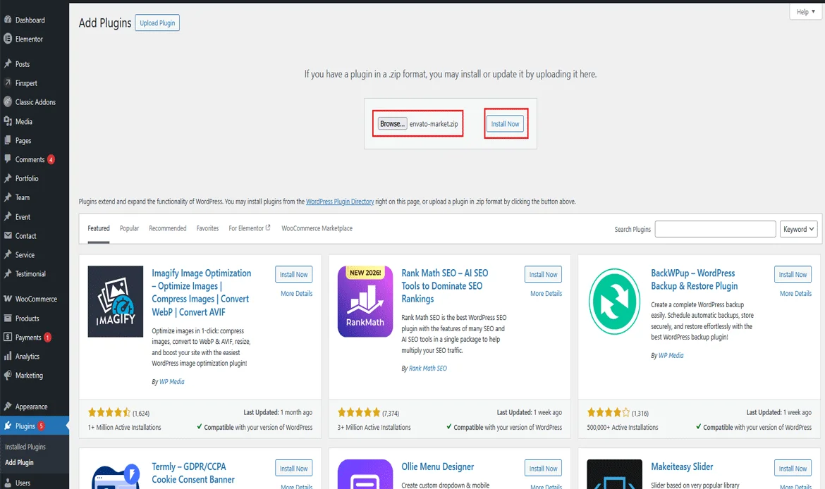
Task: Open the Users icon in sidebar
Action: [8, 483]
